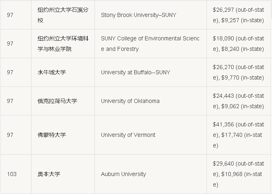The height and width of the screenshot is (195, 272).
Task: Click the 水牛城大学 name cell
Action: pos(63,72)
